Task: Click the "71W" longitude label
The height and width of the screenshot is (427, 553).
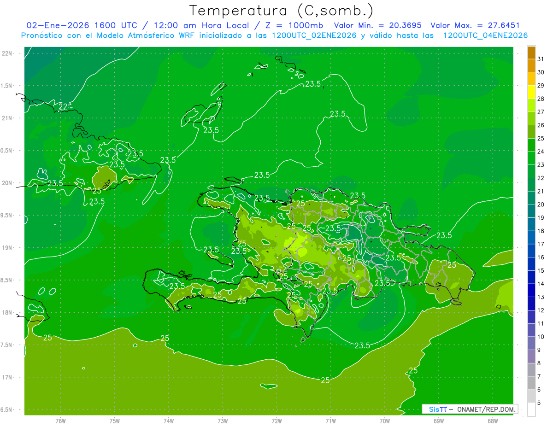Action: click(x=330, y=421)
